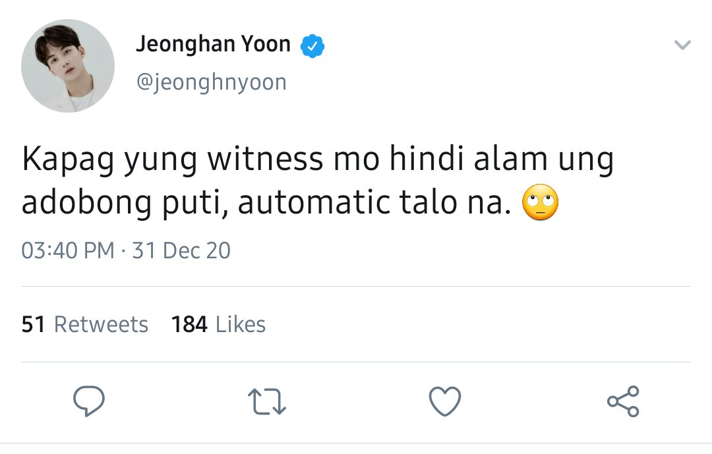Click the Retweets label text

102,324
